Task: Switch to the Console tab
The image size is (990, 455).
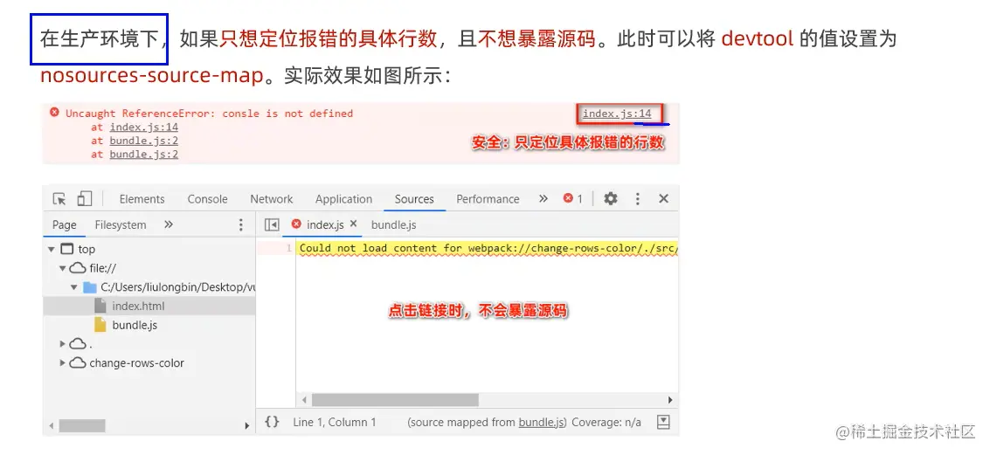Action: pos(207,199)
